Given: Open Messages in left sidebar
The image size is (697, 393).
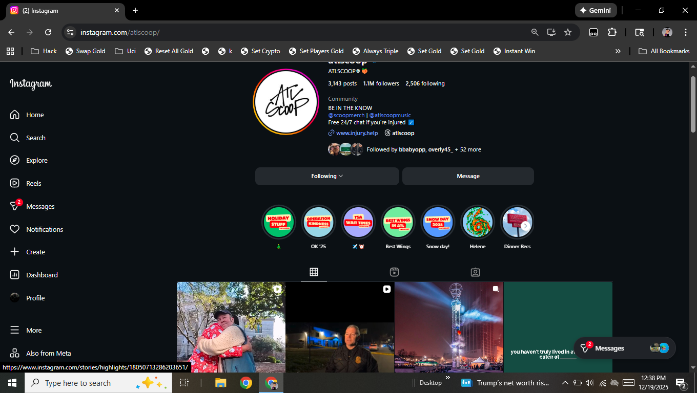Looking at the screenshot, I should [32, 206].
